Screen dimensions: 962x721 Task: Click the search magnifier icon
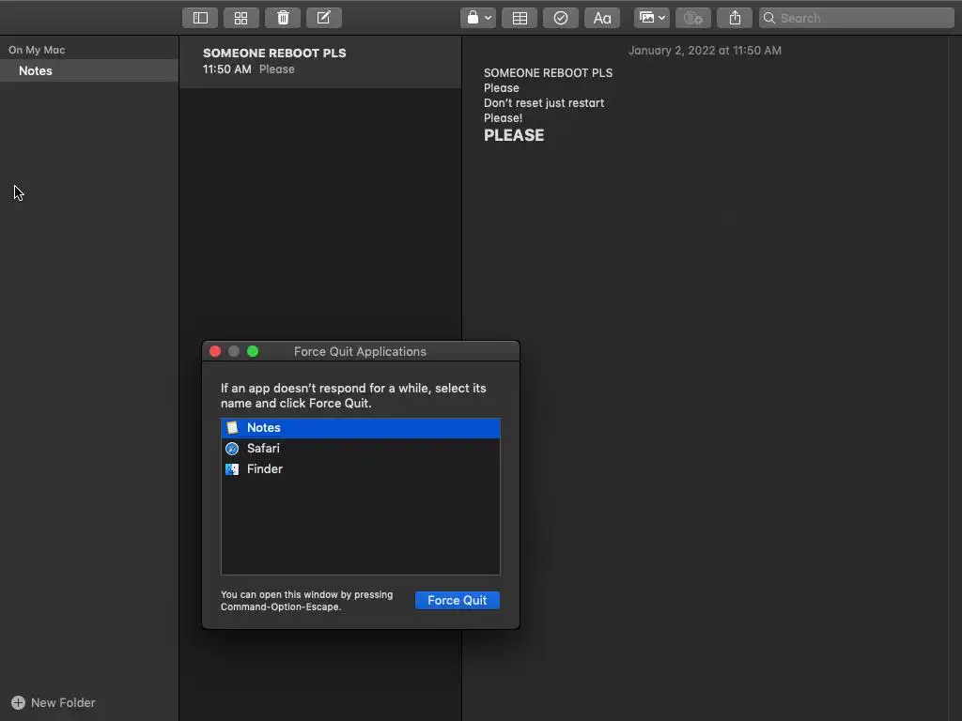[x=769, y=18]
